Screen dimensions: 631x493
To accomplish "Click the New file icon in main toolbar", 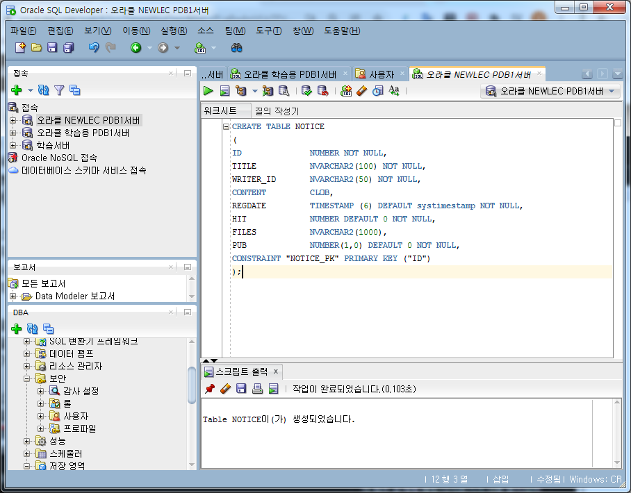I will pos(20,47).
